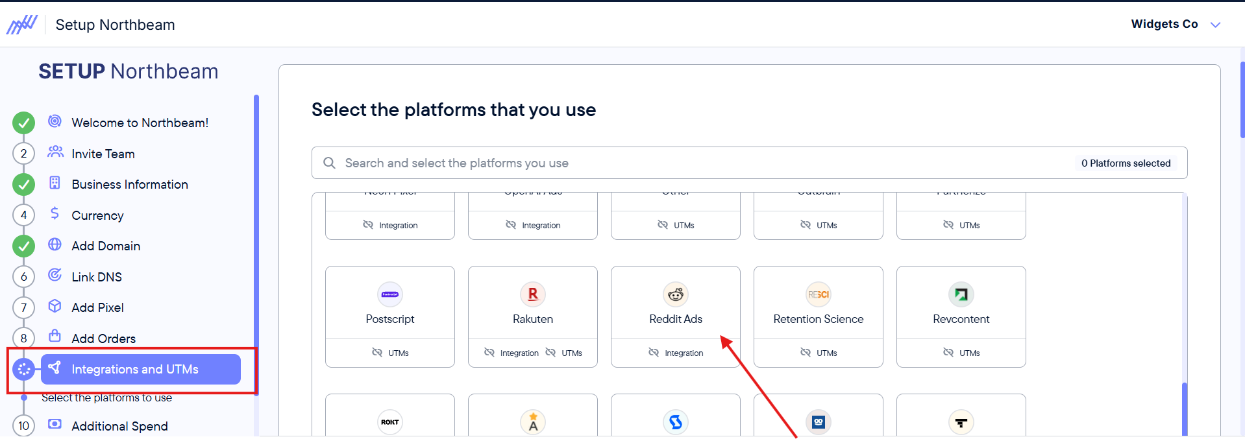Focus the platform search field
Viewport: 1245px width, 439px height.
point(749,163)
